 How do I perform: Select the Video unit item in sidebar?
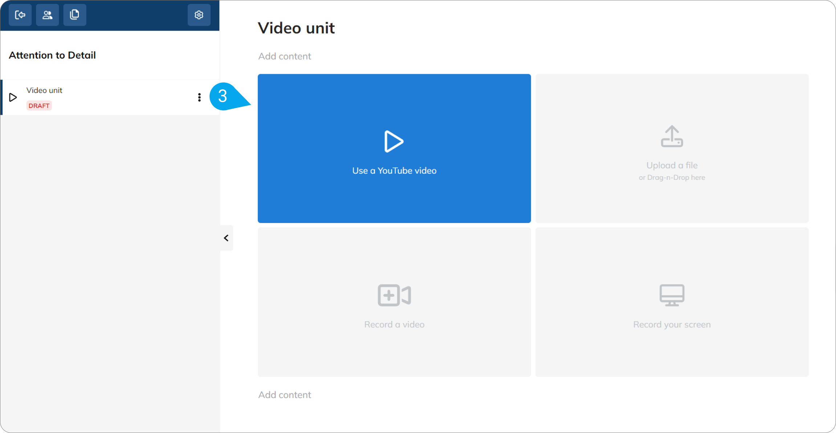[110, 97]
